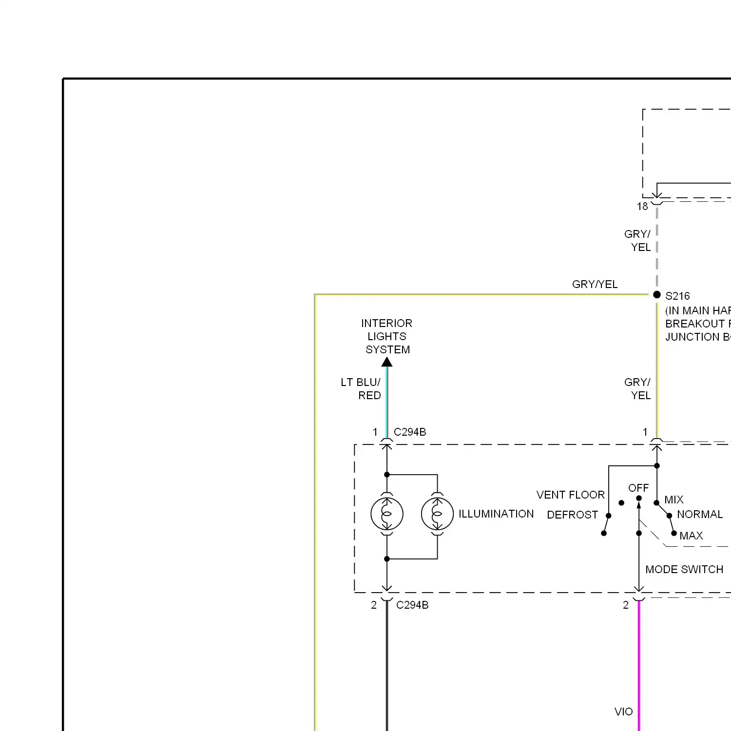
Task: Click the MODE SWITCH label
Action: [684, 569]
